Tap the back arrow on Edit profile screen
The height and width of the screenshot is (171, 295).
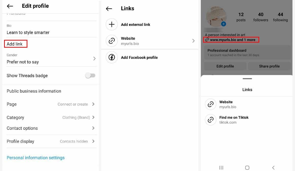pos(10,6)
